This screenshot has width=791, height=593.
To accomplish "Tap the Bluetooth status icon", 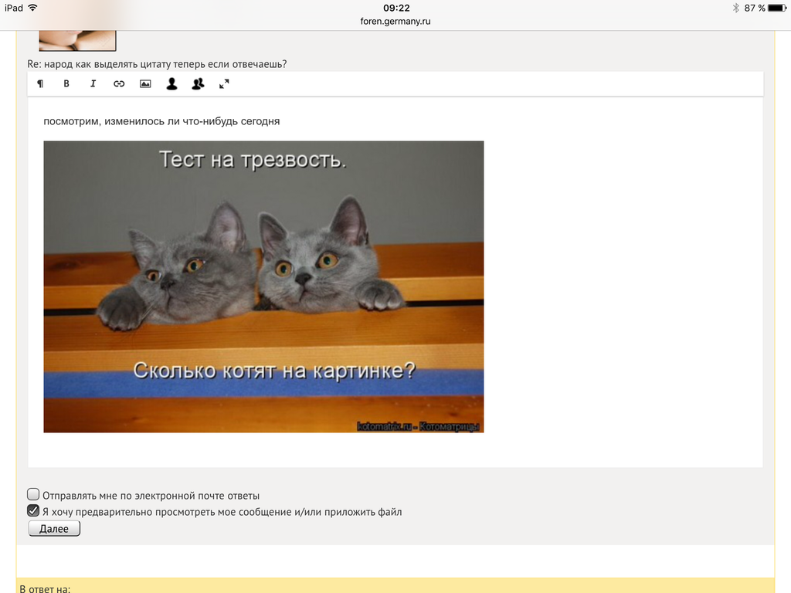I will [x=736, y=8].
